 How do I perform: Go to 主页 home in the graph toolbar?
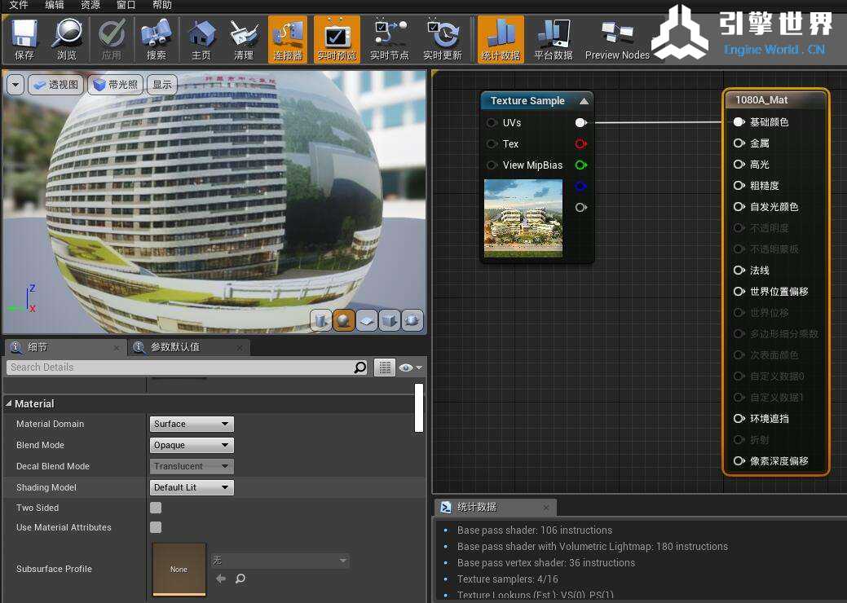tap(201, 39)
